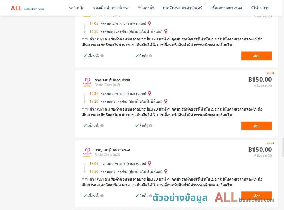
Task: Click จุดจอด อ.ท่าม่วง stop on 14:35 trip
Action: click(x=123, y=93)
